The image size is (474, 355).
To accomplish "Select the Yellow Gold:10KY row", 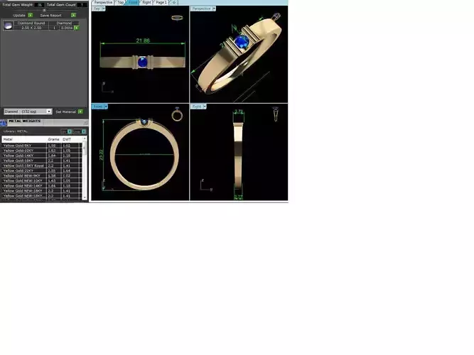I will [x=42, y=151].
